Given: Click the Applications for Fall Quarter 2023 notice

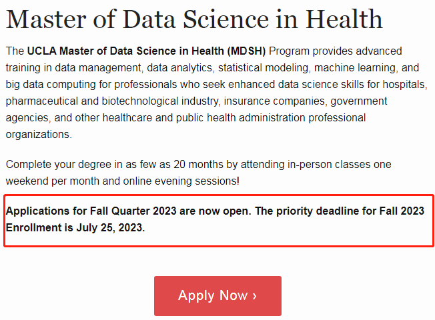Looking at the screenshot, I should click(215, 219).
